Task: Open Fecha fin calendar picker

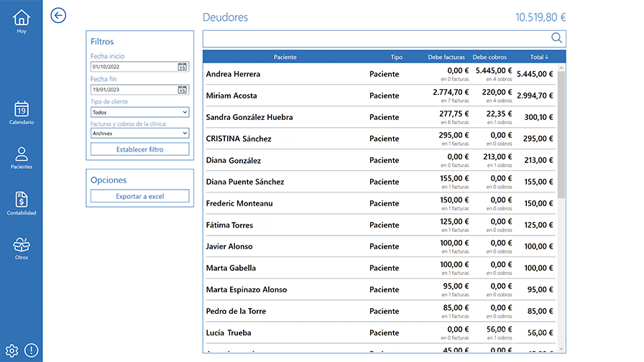Action: [183, 90]
